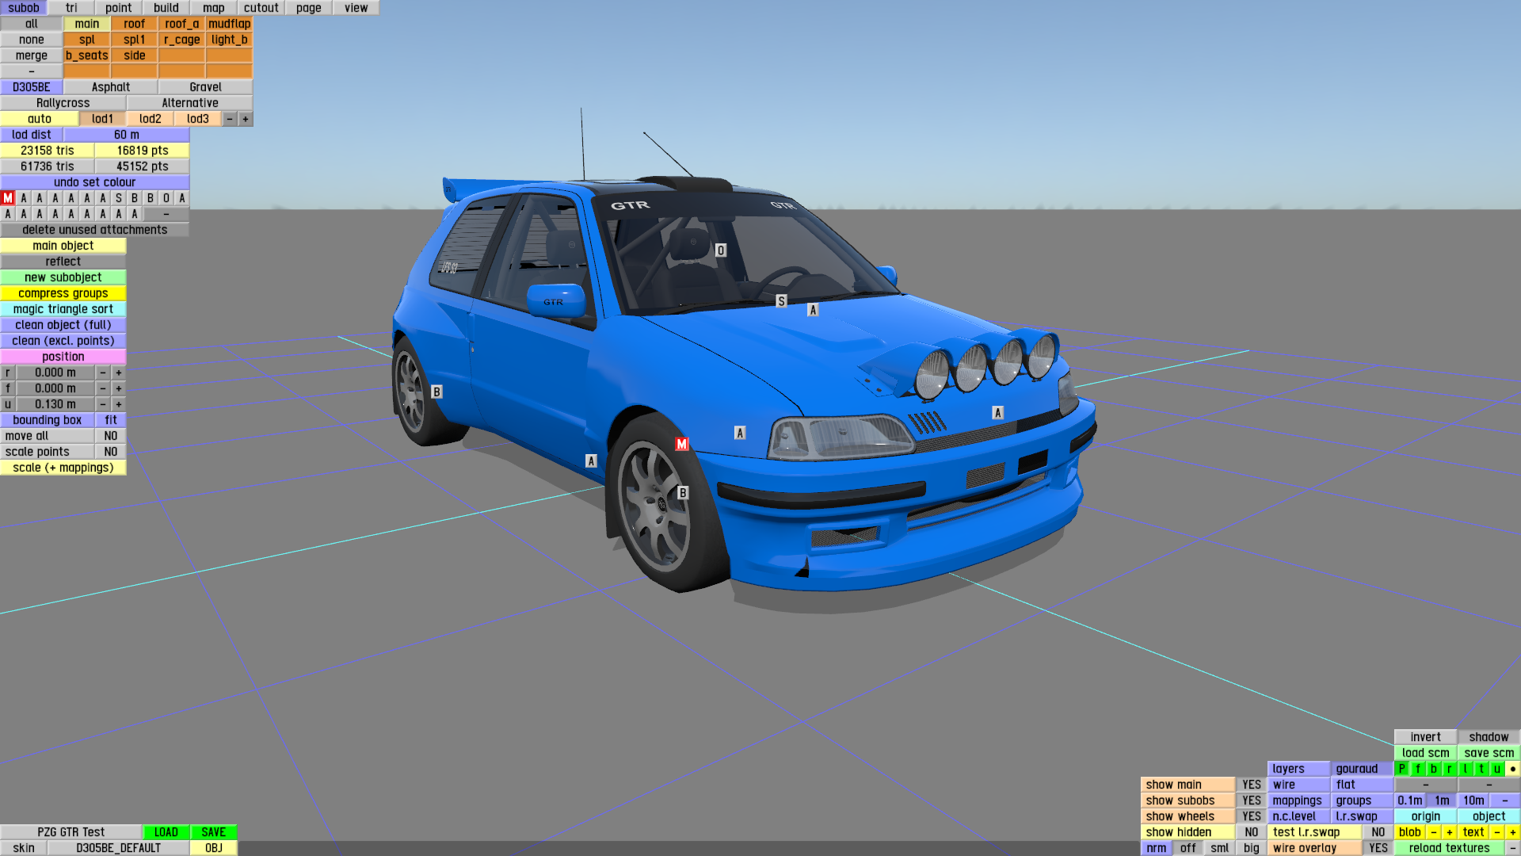Open the cutout tab

tap(261, 8)
